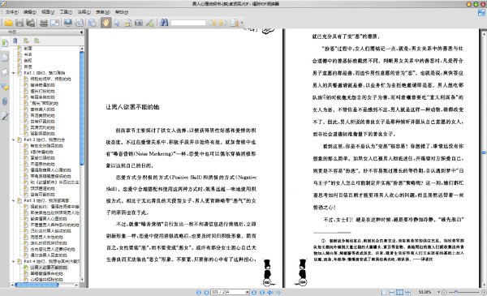This screenshot has height=296, width=487.
Task: Select the Part 2 bookmark
Action: (45, 140)
